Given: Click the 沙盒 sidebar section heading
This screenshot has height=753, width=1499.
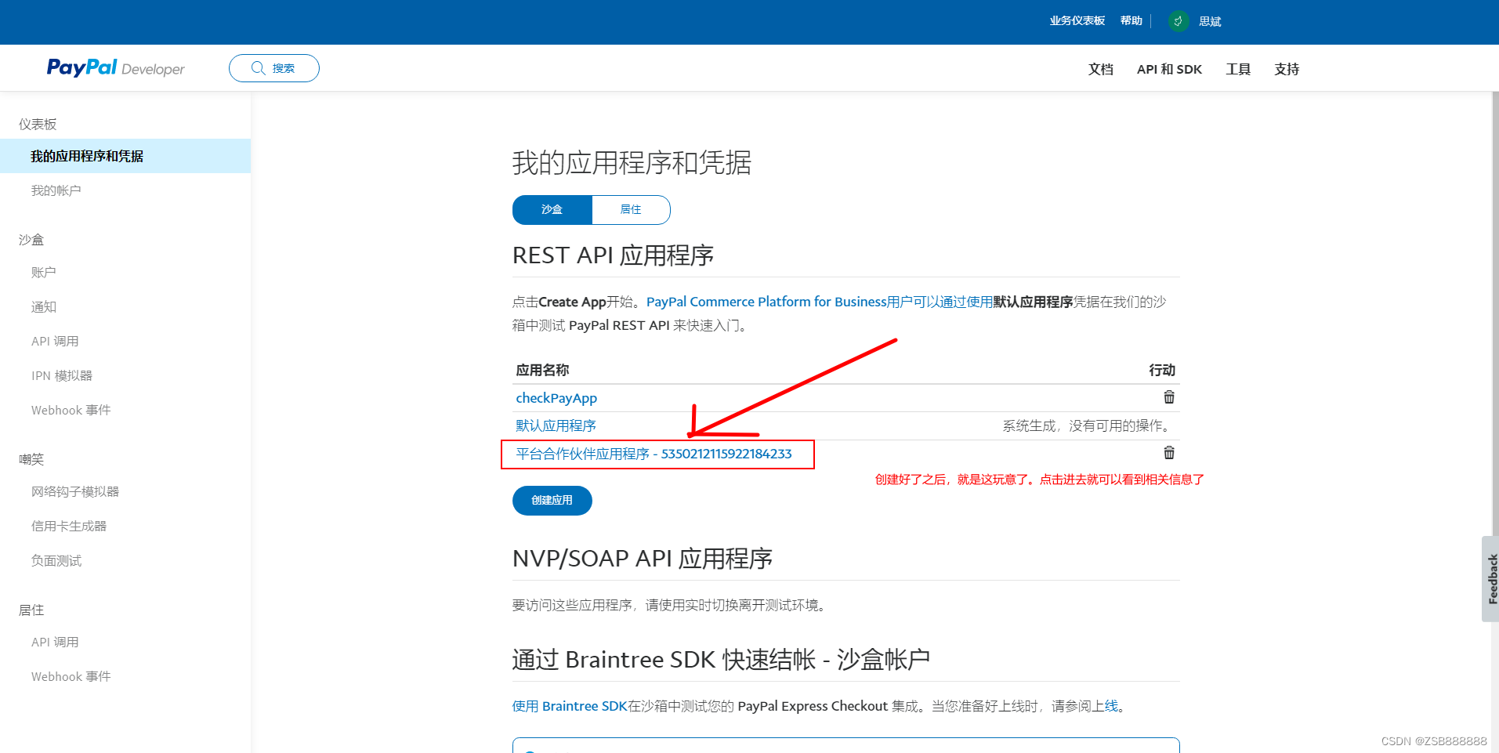Looking at the screenshot, I should click(x=31, y=240).
